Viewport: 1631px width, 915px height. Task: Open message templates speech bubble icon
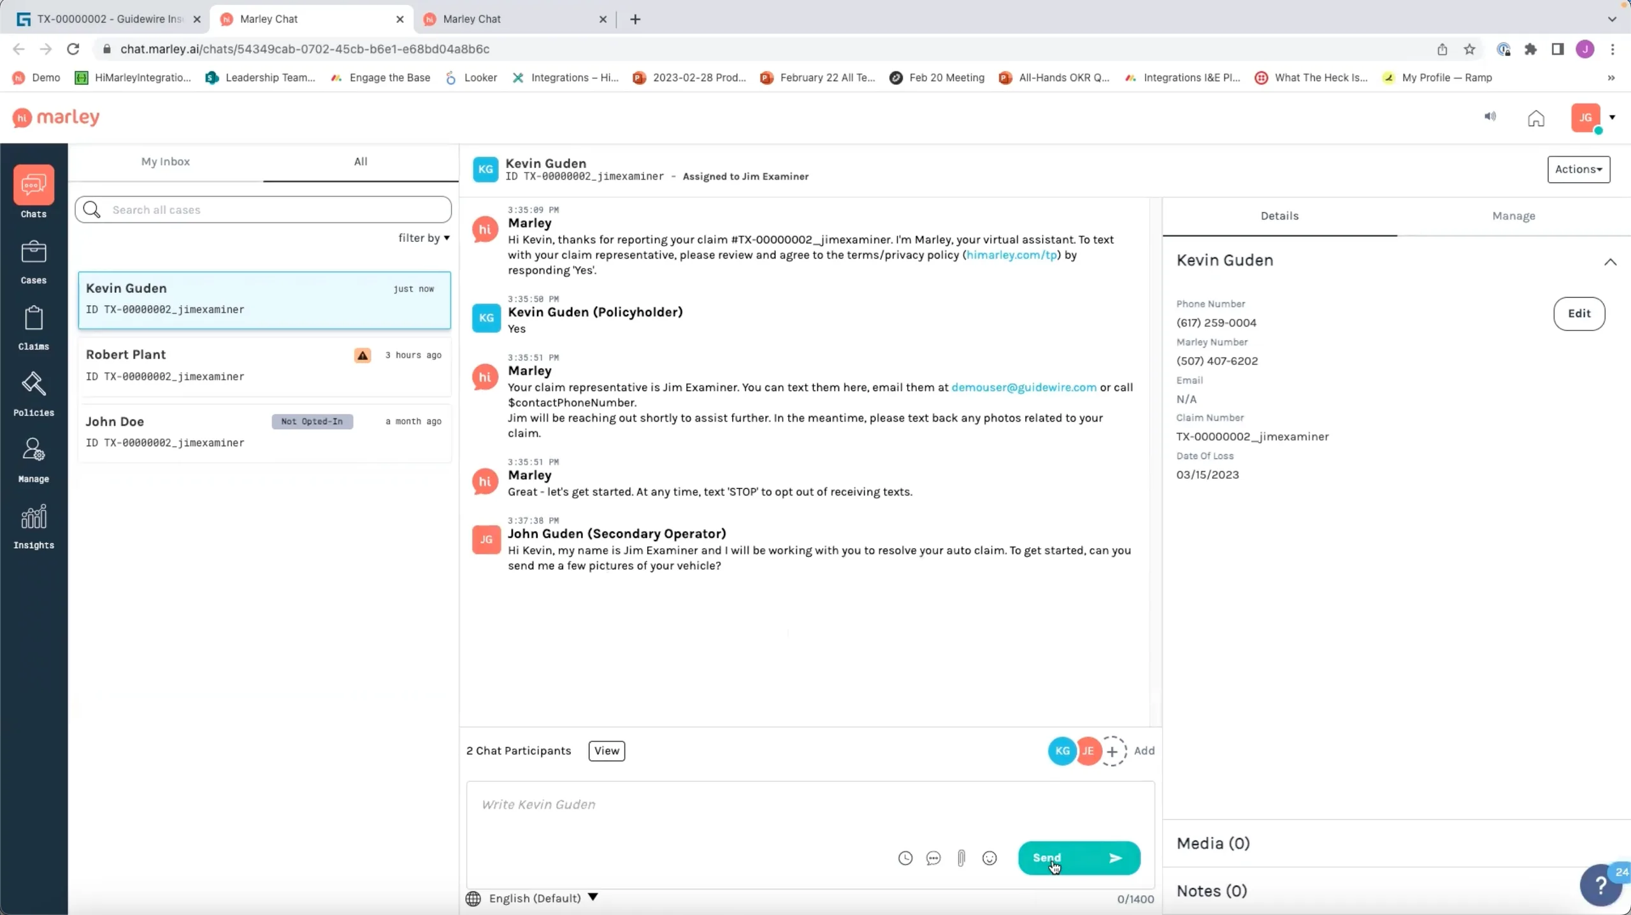pyautogui.click(x=933, y=858)
